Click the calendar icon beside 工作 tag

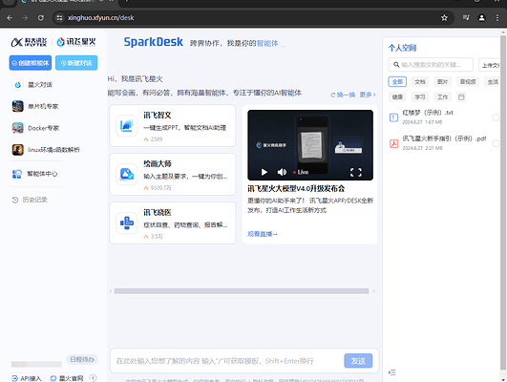coord(461,96)
